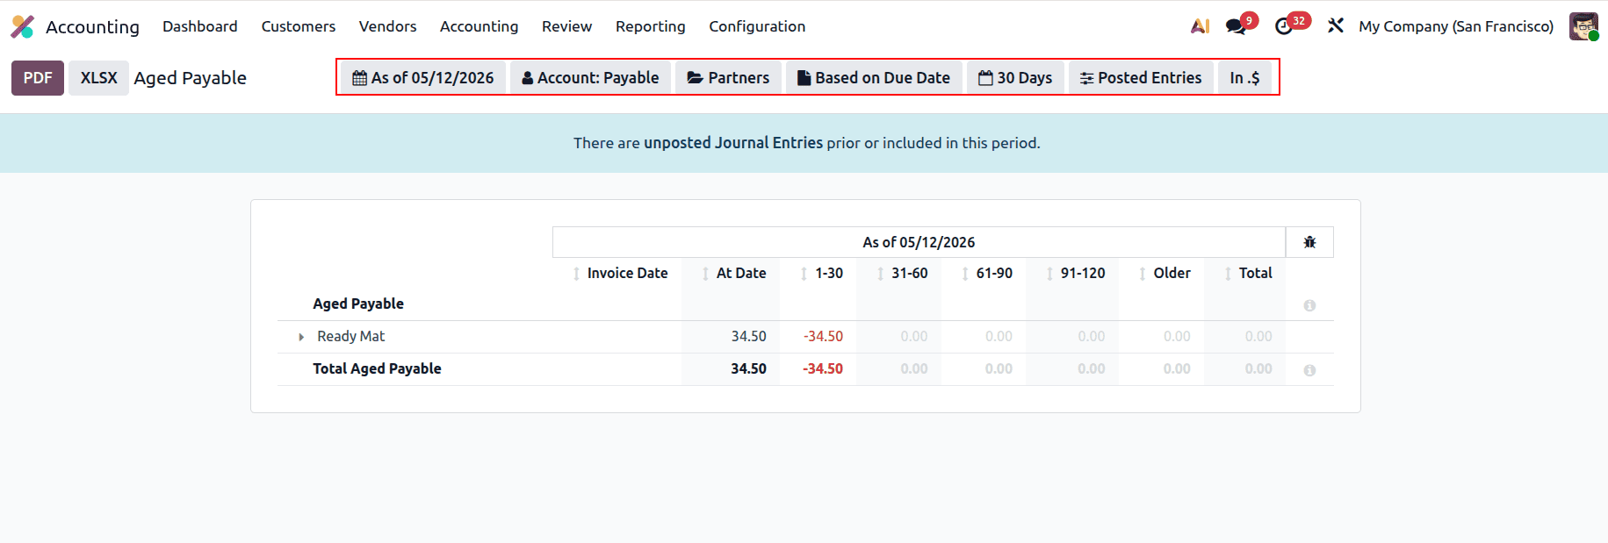Click info icon in Total Aged Payable row
The height and width of the screenshot is (543, 1608).
tap(1309, 370)
